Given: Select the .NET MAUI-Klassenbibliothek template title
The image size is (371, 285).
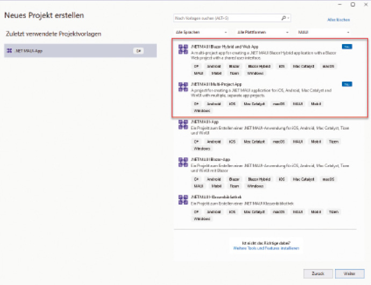Looking at the screenshot, I should point(216,197).
